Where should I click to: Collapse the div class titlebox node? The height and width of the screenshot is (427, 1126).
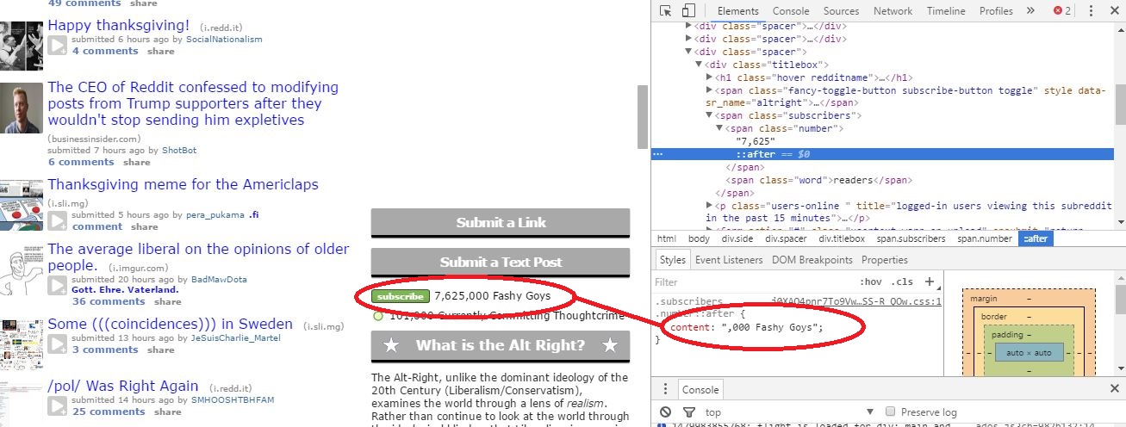(x=700, y=65)
